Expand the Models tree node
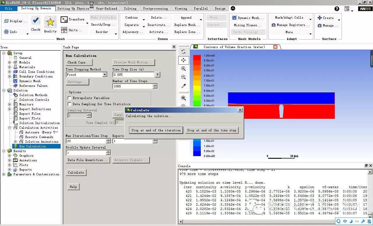Image resolution: width=373 pixels, height=226 pixels. 9,62
